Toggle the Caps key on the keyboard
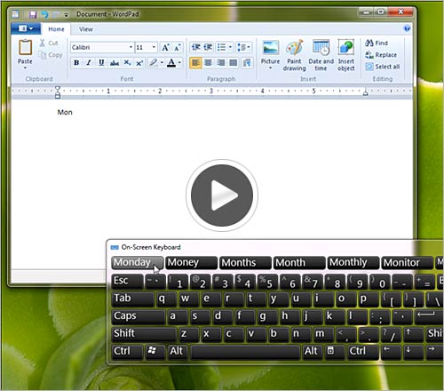444x391 pixels. click(138, 316)
